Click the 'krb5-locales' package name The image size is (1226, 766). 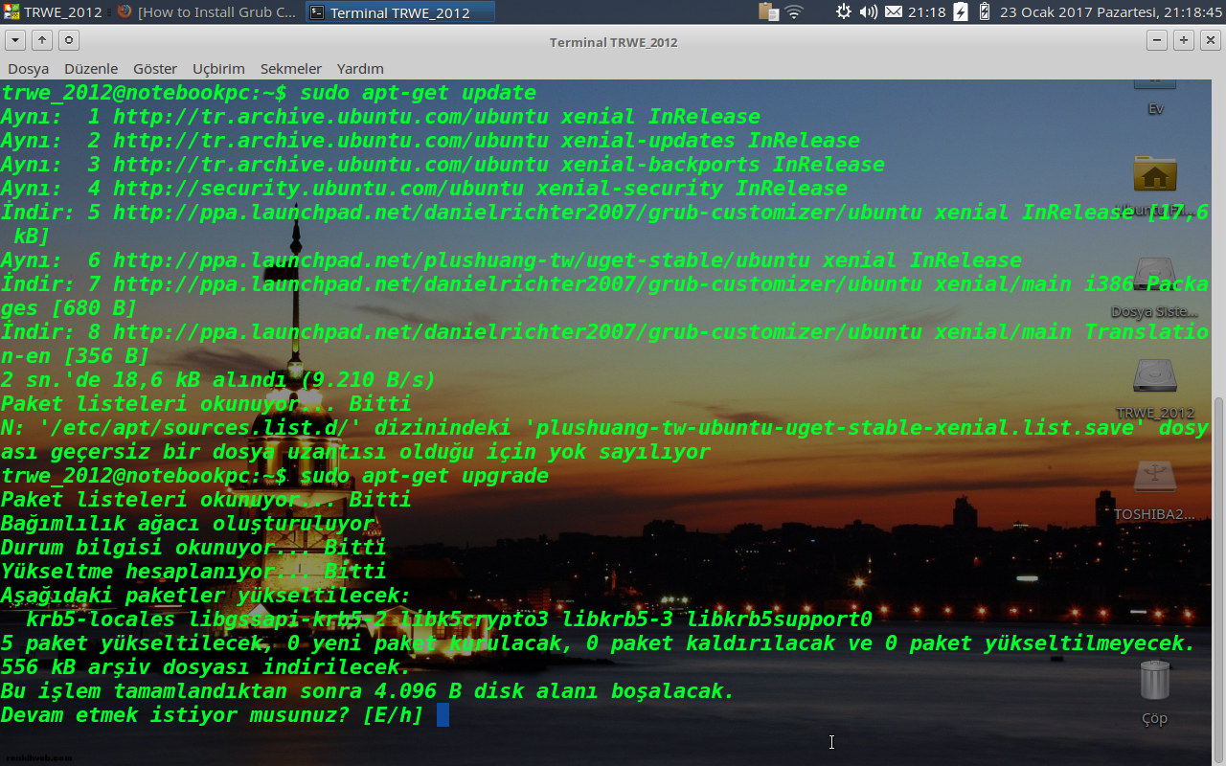(x=101, y=620)
